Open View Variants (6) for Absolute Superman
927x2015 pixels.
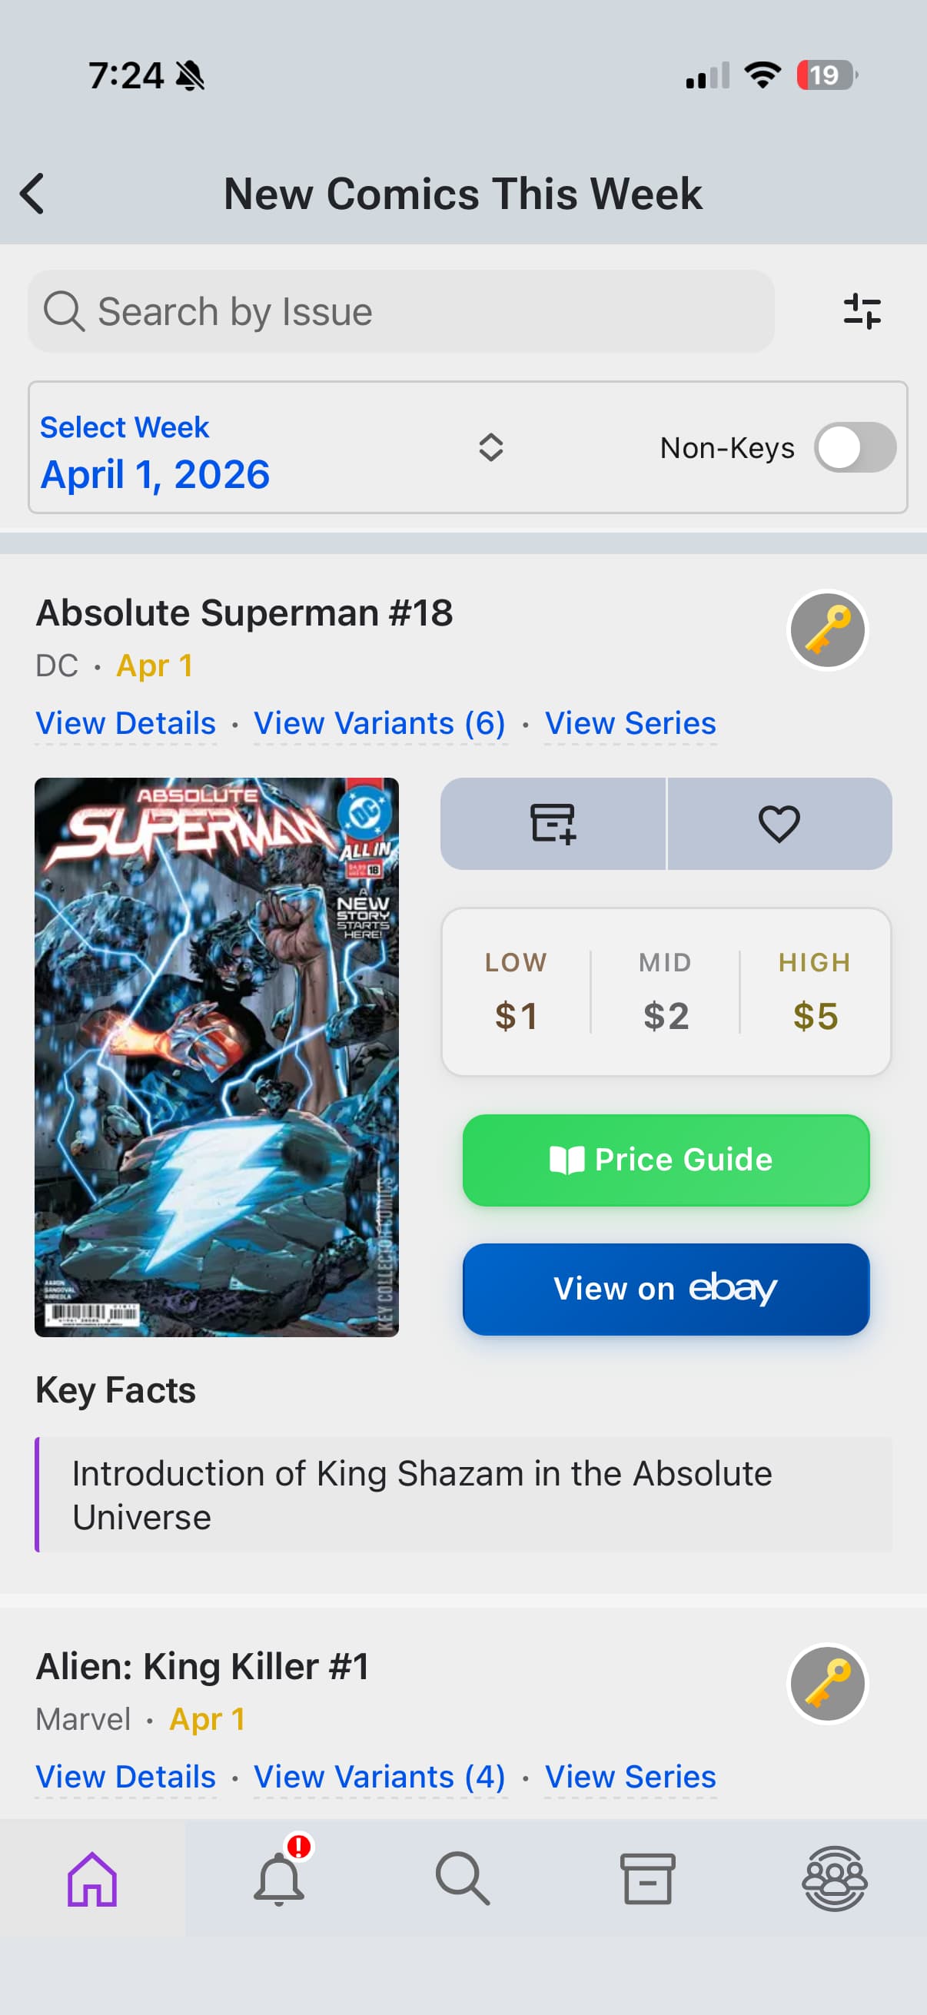380,724
